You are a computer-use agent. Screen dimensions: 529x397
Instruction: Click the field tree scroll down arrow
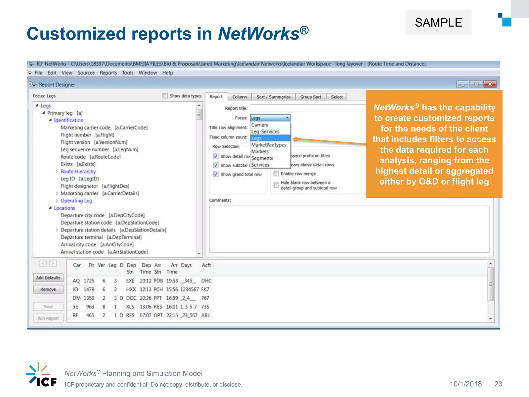click(x=199, y=254)
